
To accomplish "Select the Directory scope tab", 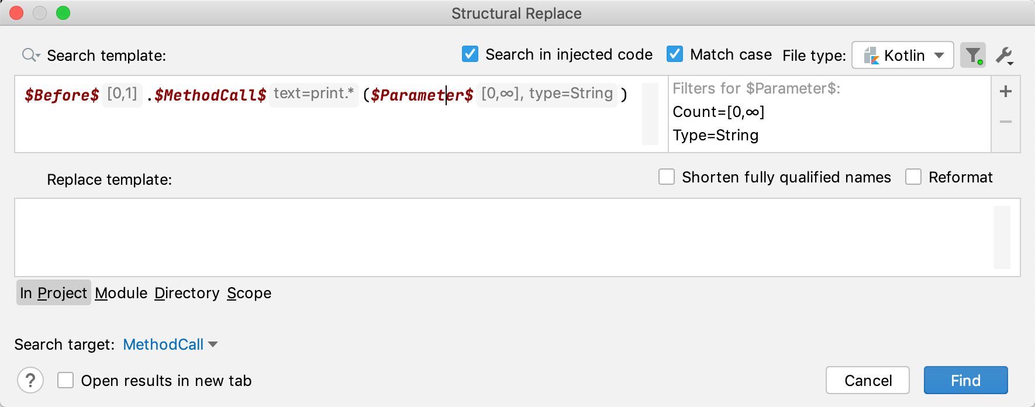I will tap(187, 293).
